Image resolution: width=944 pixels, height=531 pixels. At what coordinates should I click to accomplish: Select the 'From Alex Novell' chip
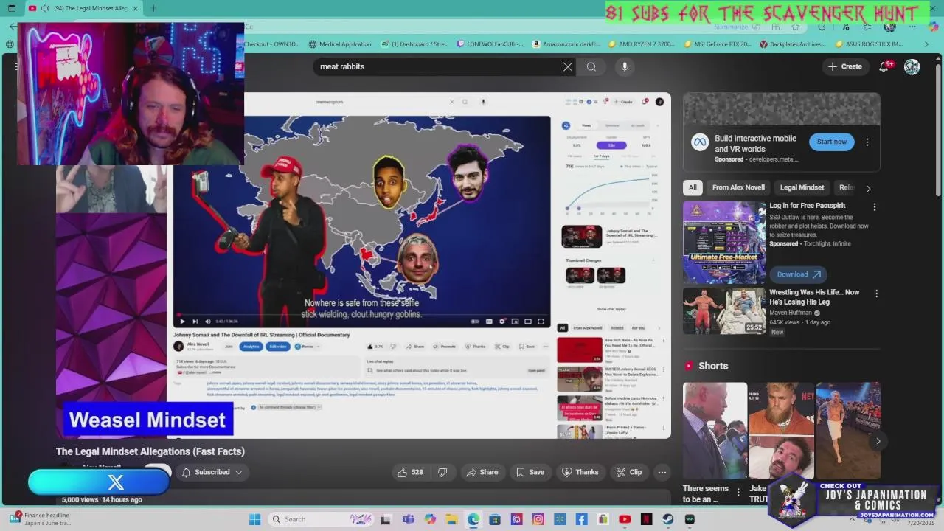click(x=738, y=187)
